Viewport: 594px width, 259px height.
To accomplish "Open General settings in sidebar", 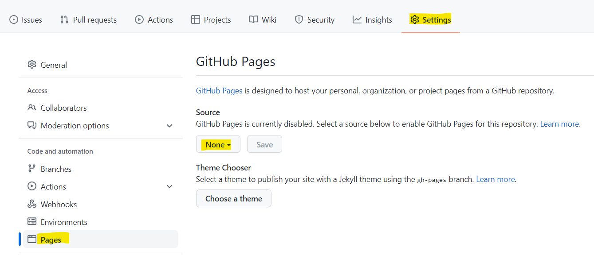I will tap(101, 65).
